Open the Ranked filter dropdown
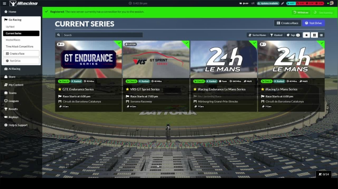This screenshot has height=189, width=338. pyautogui.click(x=276, y=35)
